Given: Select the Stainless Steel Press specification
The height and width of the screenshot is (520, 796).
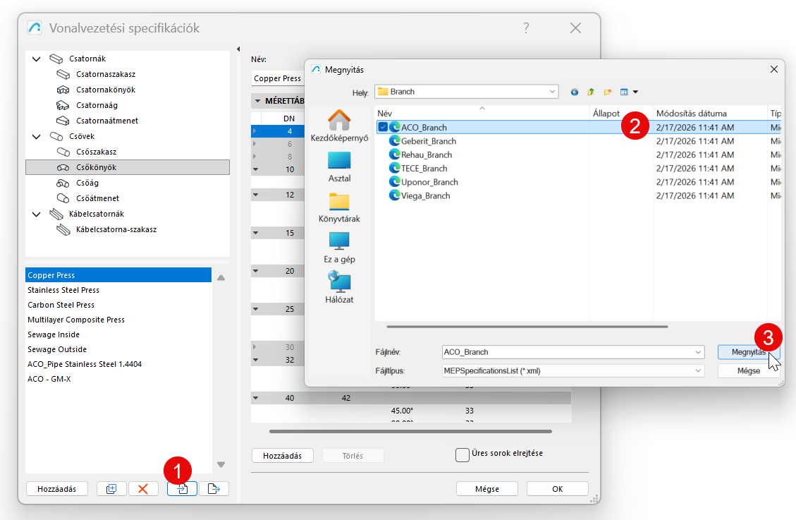Looking at the screenshot, I should [118, 290].
